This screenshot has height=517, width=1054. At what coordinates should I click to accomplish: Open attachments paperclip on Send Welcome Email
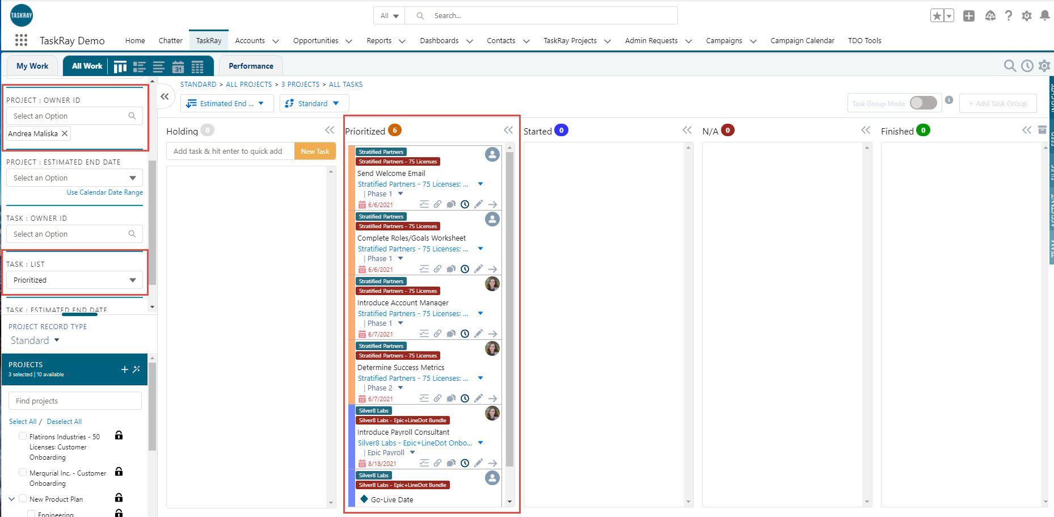[437, 204]
